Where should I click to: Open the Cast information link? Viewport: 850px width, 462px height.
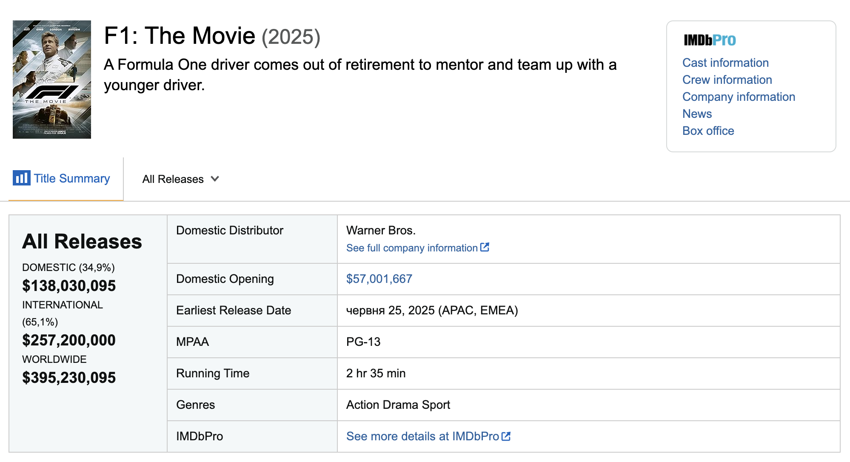(725, 63)
